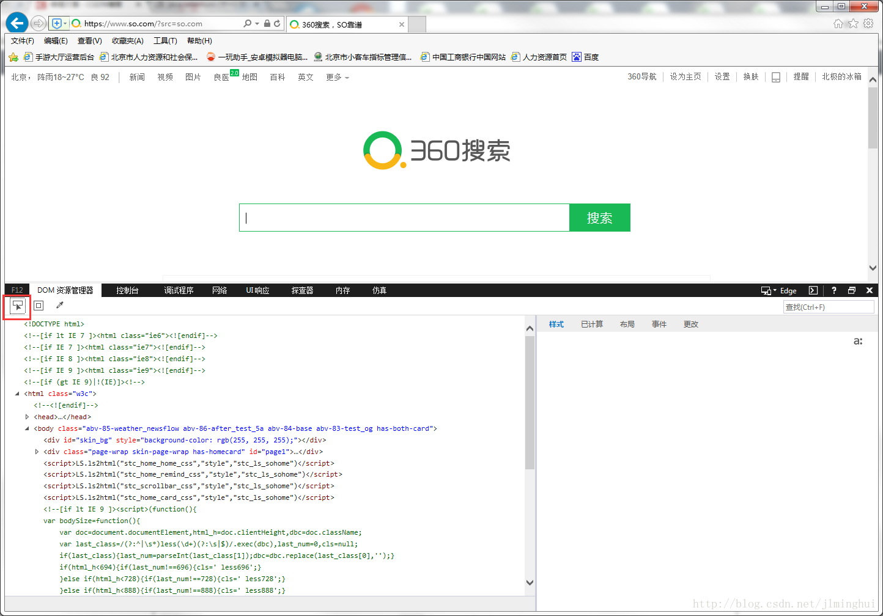
Task: Switch to the 网络 tab
Action: [220, 291]
